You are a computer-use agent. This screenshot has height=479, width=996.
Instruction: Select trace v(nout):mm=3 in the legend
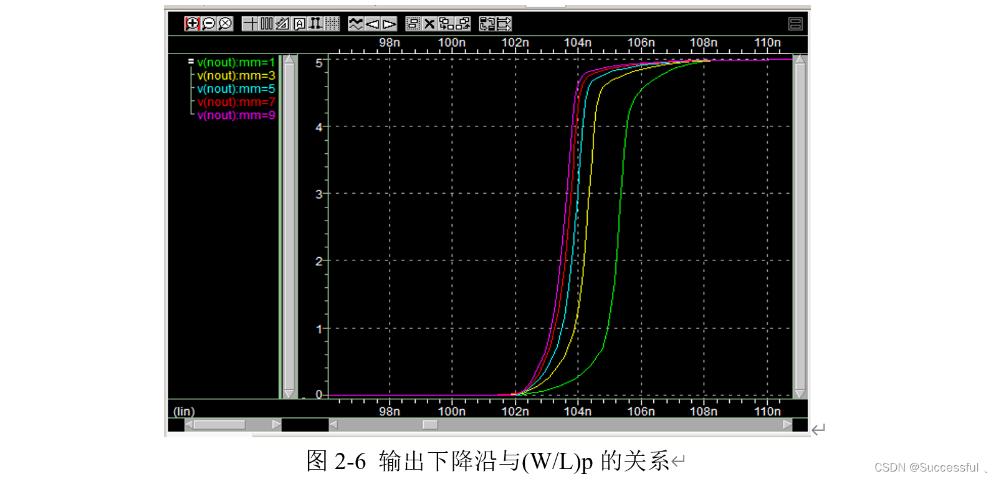236,75
